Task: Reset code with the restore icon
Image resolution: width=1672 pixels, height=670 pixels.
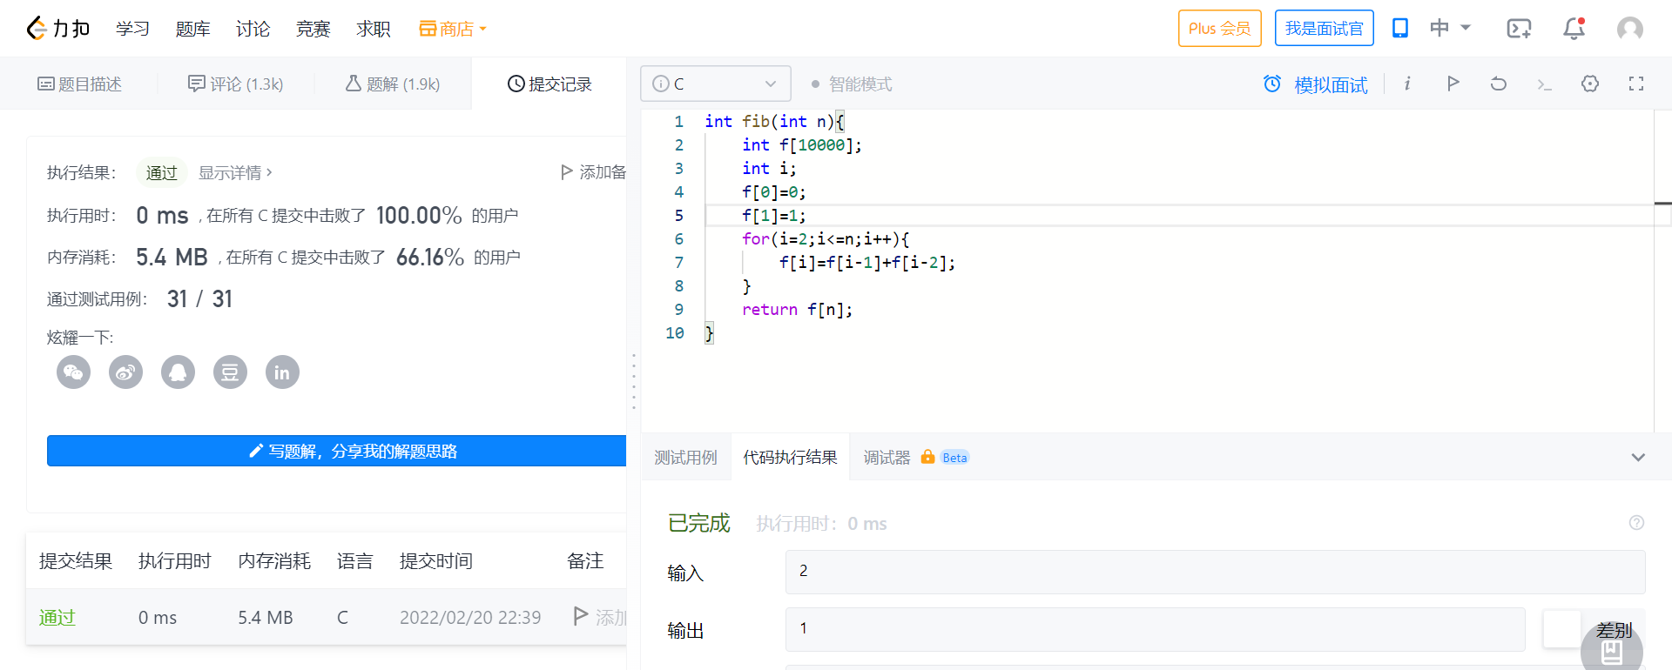Action: [1498, 84]
